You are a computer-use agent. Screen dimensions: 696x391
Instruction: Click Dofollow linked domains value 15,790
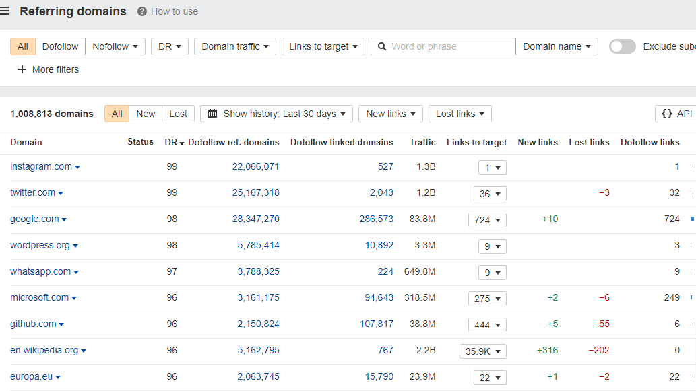click(379, 376)
